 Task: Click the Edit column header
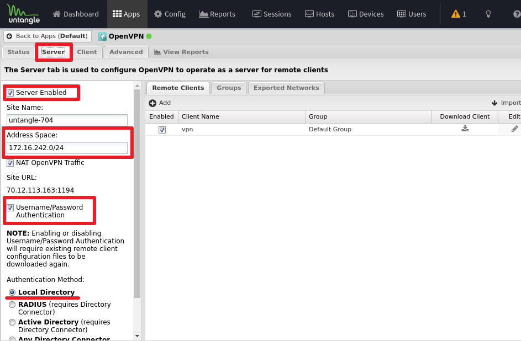510,117
